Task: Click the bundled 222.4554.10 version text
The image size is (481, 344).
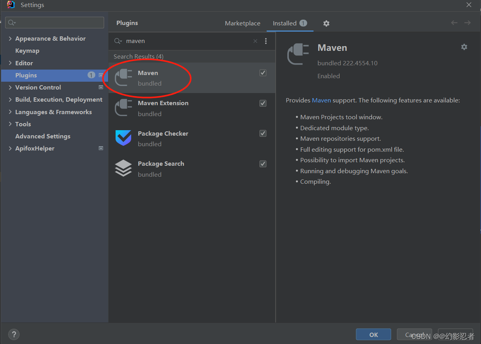Action: [x=347, y=63]
